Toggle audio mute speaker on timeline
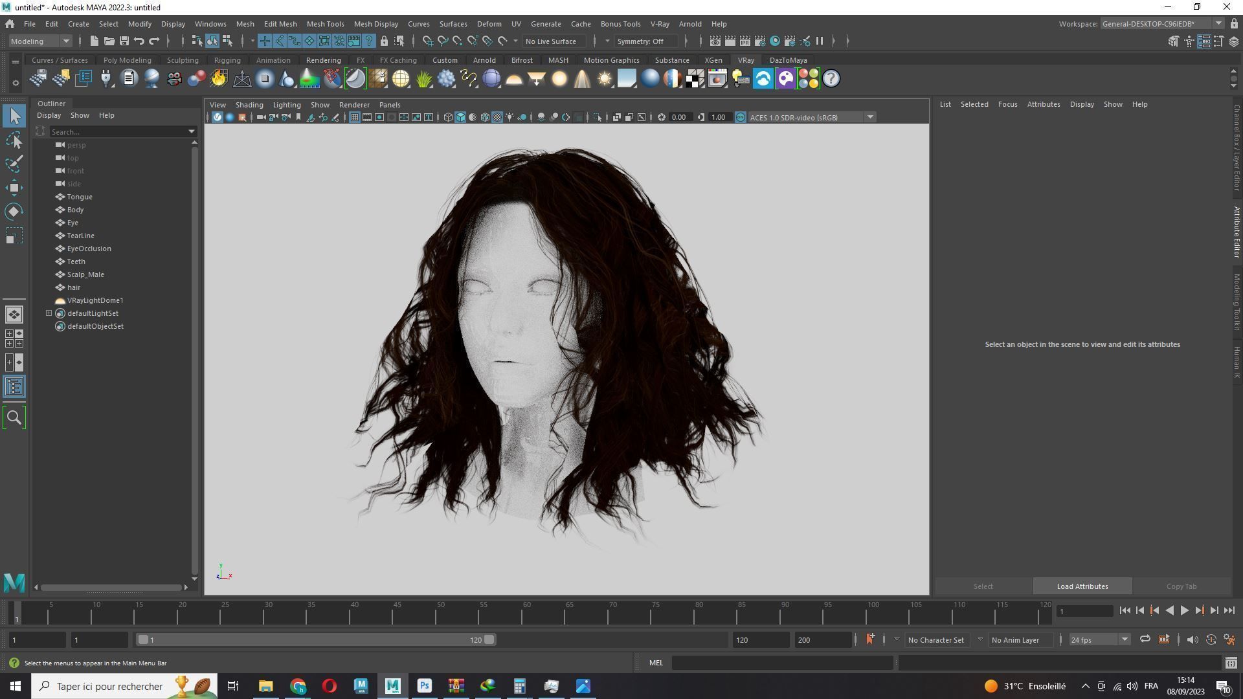The width and height of the screenshot is (1243, 699). pyautogui.click(x=1192, y=639)
